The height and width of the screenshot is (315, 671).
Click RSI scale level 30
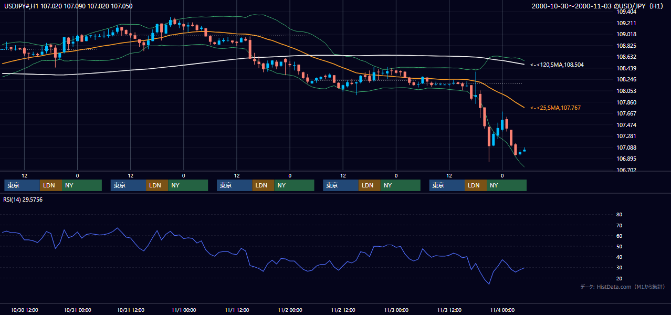coord(619,268)
